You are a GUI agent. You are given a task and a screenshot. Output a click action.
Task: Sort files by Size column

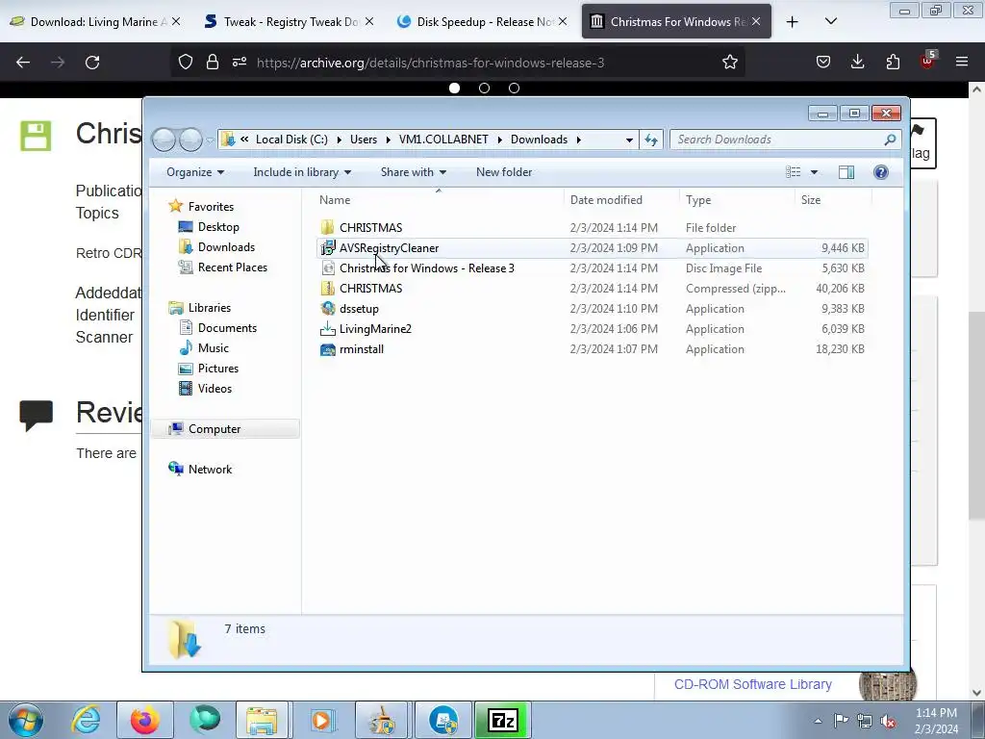(810, 200)
